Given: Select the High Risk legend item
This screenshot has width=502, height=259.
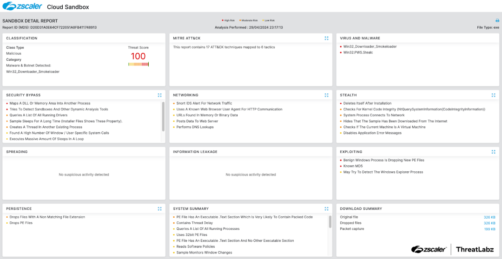Looking at the screenshot, I should coord(229,20).
